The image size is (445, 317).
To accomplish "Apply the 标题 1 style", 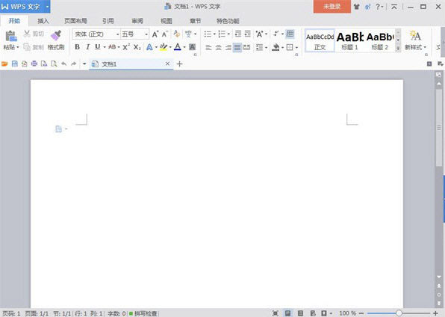I will point(349,41).
